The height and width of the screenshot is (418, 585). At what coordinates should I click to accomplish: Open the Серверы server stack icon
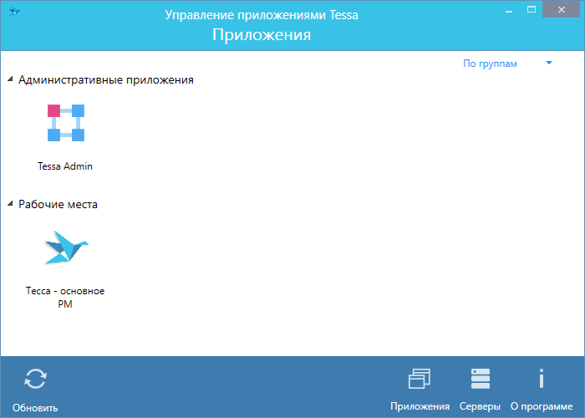click(481, 379)
